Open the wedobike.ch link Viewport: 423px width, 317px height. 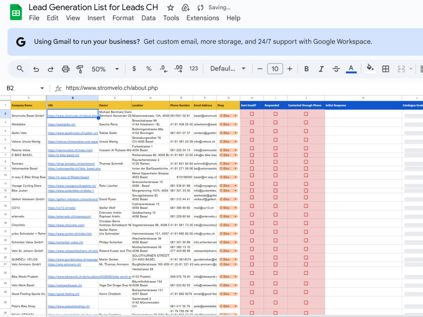(x=62, y=124)
